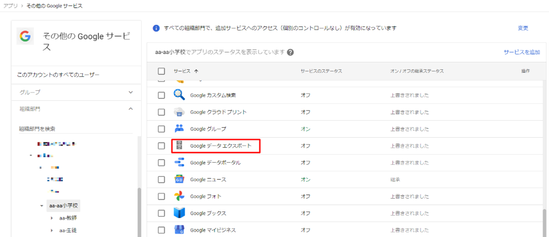Check the Google フォト row checkbox
The image size is (549, 237).
coord(161,197)
